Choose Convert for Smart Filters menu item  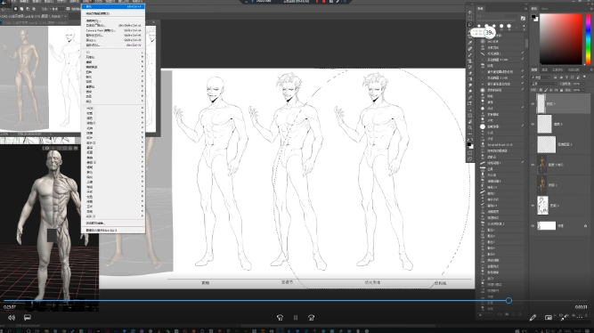click(113, 13)
